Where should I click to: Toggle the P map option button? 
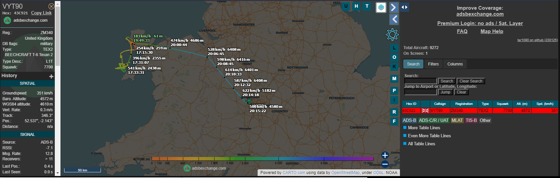click(x=394, y=91)
